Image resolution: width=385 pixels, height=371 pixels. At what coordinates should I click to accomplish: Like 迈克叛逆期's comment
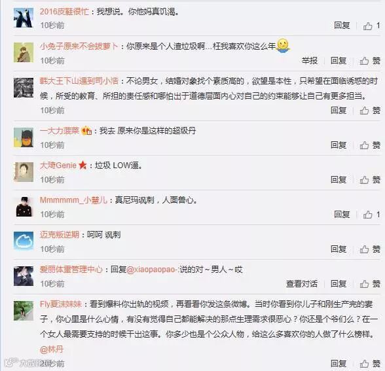click(370, 249)
